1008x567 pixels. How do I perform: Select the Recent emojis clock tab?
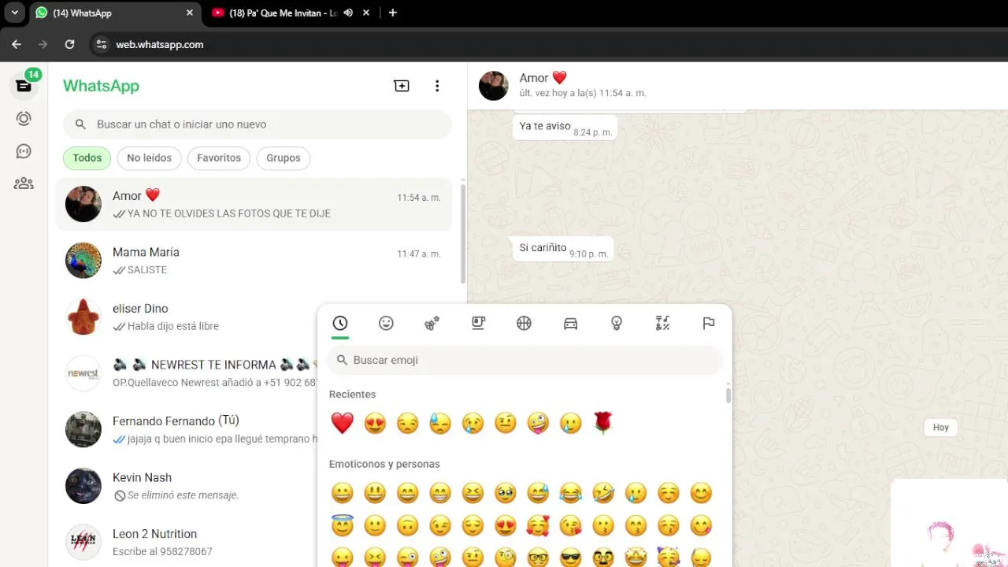(340, 323)
